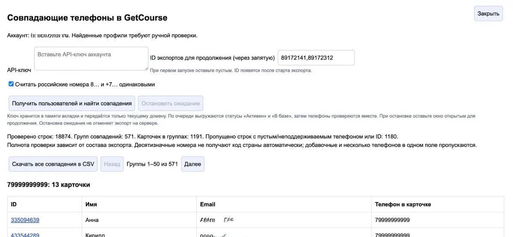Focus the API-ключ textarea
Viewport: 513px width, 237px height.
91,59
